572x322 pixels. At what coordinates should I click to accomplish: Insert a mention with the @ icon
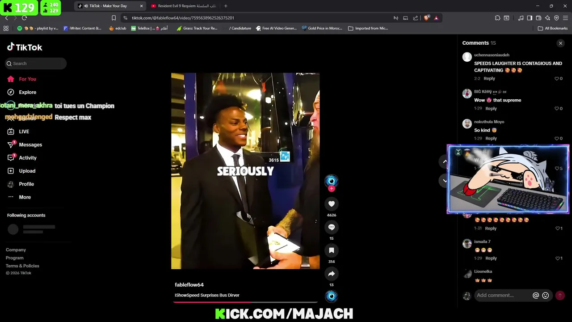(x=536, y=296)
